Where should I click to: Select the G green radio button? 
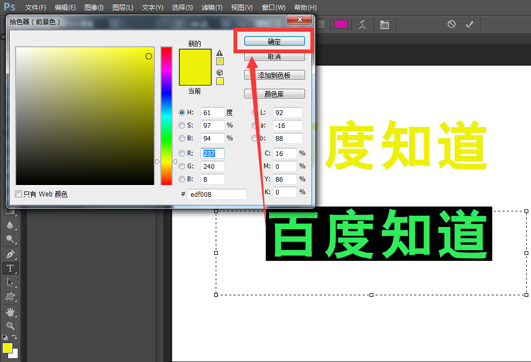[x=182, y=166]
